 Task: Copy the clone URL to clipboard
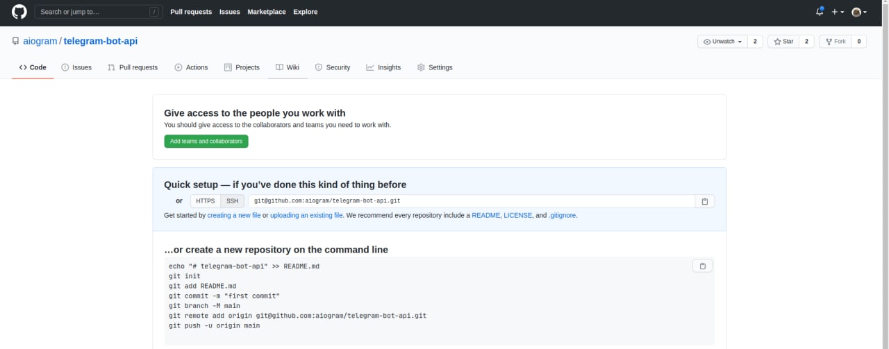pyautogui.click(x=704, y=201)
